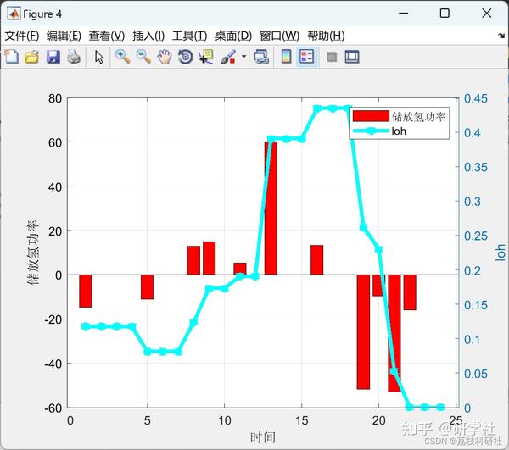The width and height of the screenshot is (509, 450).
Task: Select the Rotate 3D tool
Action: click(x=185, y=57)
